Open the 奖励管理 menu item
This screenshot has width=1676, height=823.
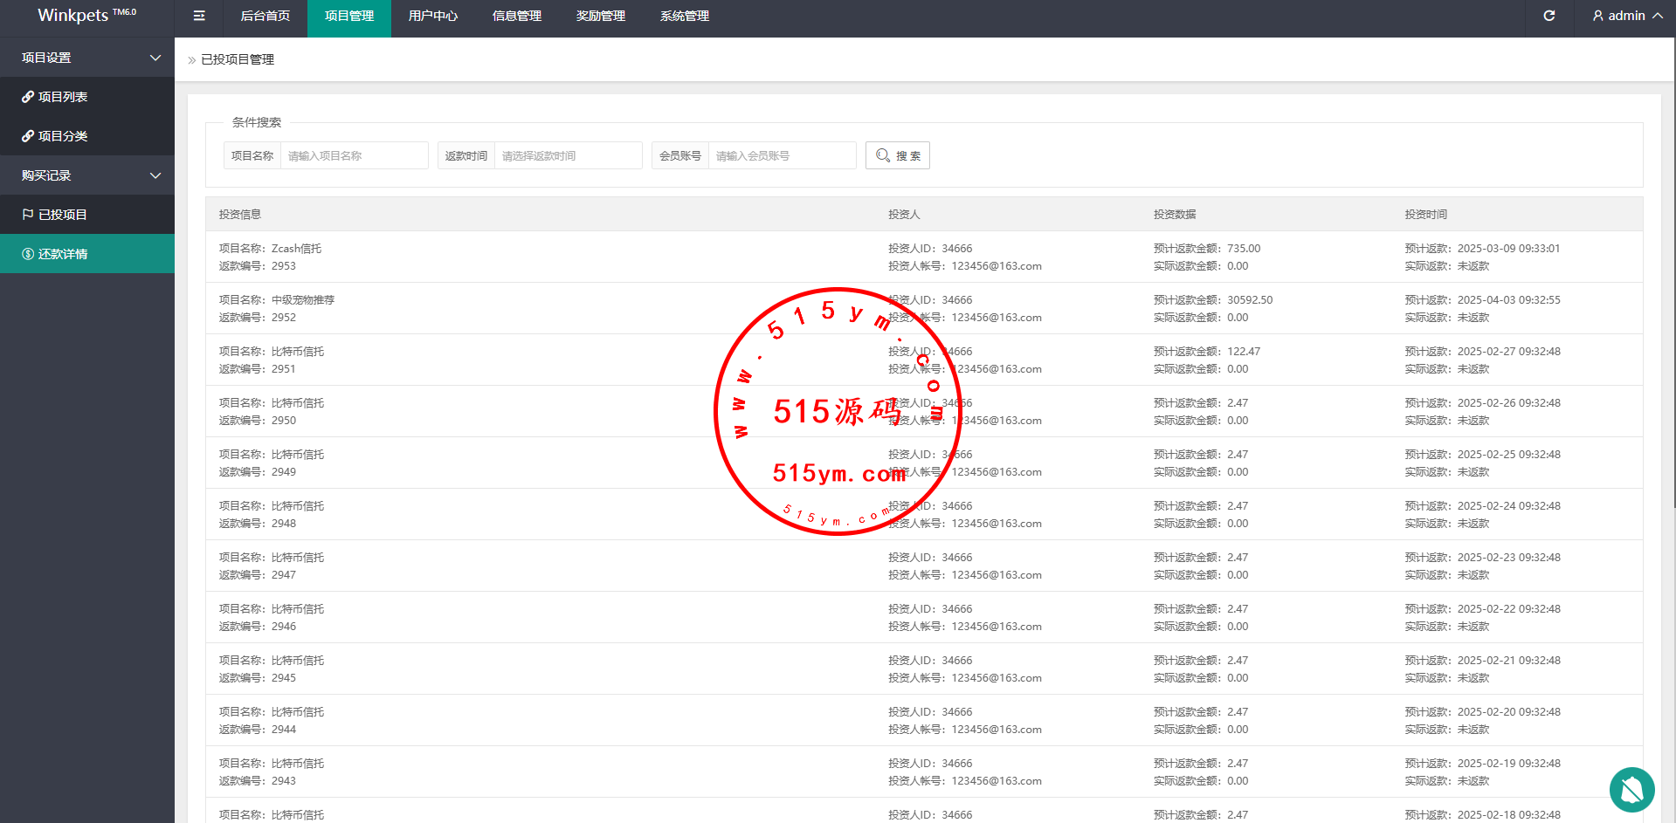point(600,16)
